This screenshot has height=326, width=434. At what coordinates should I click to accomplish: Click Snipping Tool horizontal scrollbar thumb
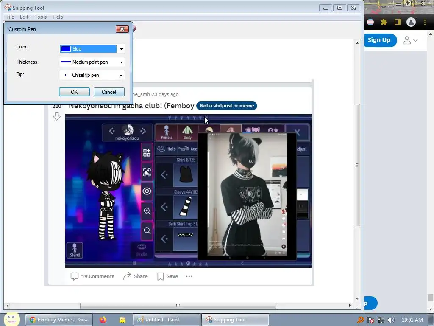point(178,306)
